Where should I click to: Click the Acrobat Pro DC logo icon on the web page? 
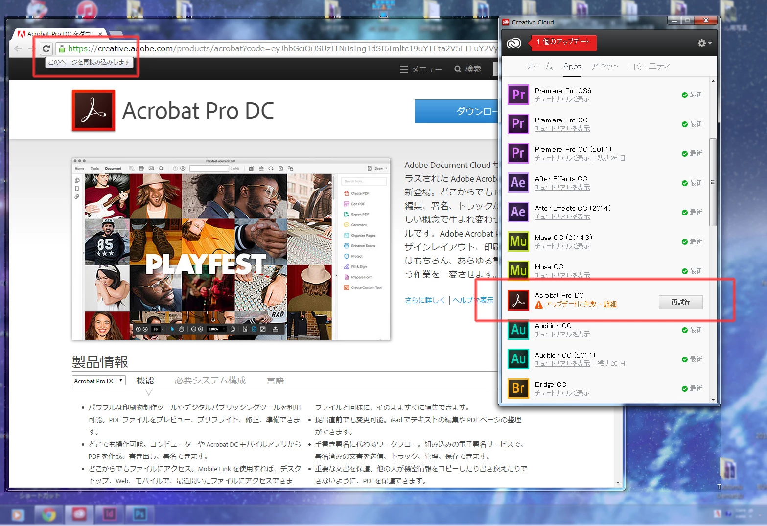click(x=93, y=111)
